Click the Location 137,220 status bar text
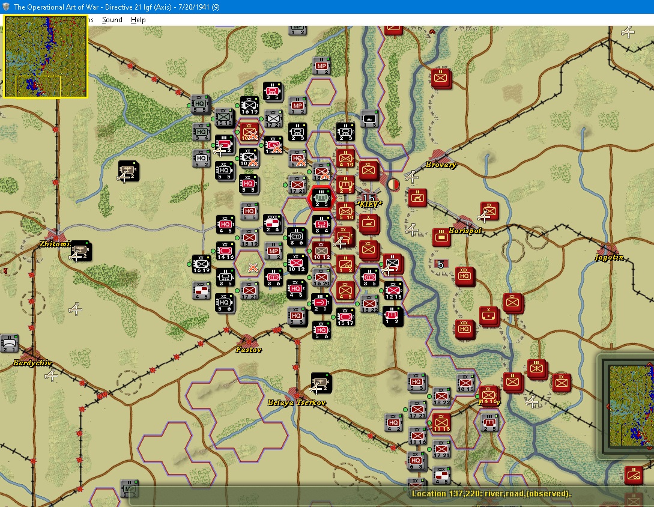Image resolution: width=654 pixels, height=507 pixels. tap(491, 494)
